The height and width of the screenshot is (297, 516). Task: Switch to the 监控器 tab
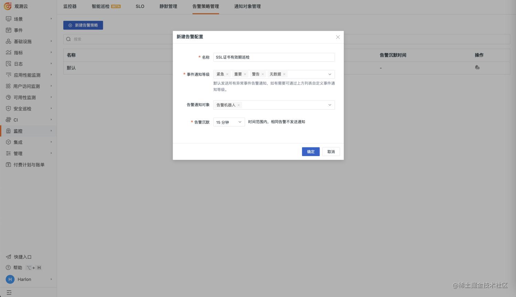(70, 6)
